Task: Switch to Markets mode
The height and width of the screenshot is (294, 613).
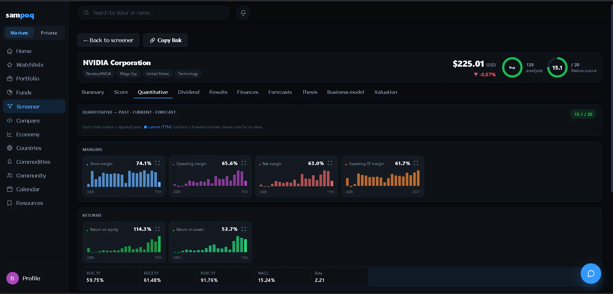Action: pyautogui.click(x=19, y=33)
